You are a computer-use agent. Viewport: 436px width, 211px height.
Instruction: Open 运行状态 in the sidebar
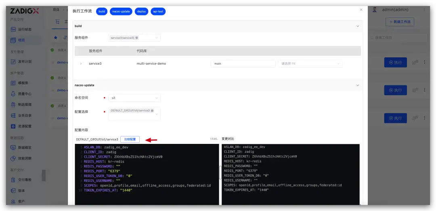pyautogui.click(x=21, y=29)
